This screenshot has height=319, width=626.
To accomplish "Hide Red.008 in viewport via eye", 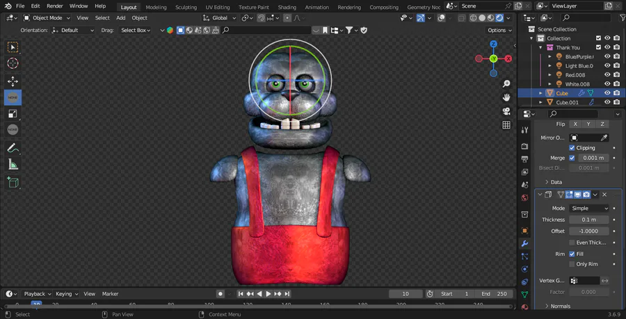I will coord(607,74).
